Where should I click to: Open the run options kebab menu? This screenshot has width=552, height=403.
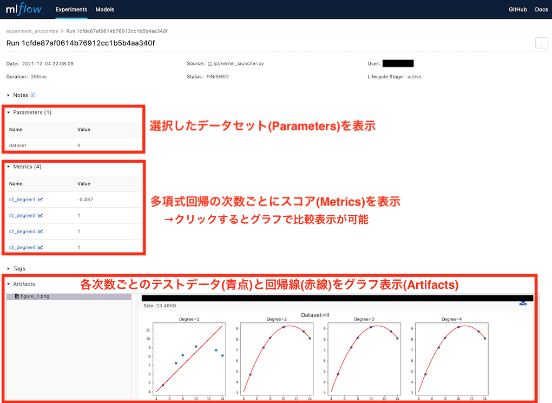(x=541, y=42)
